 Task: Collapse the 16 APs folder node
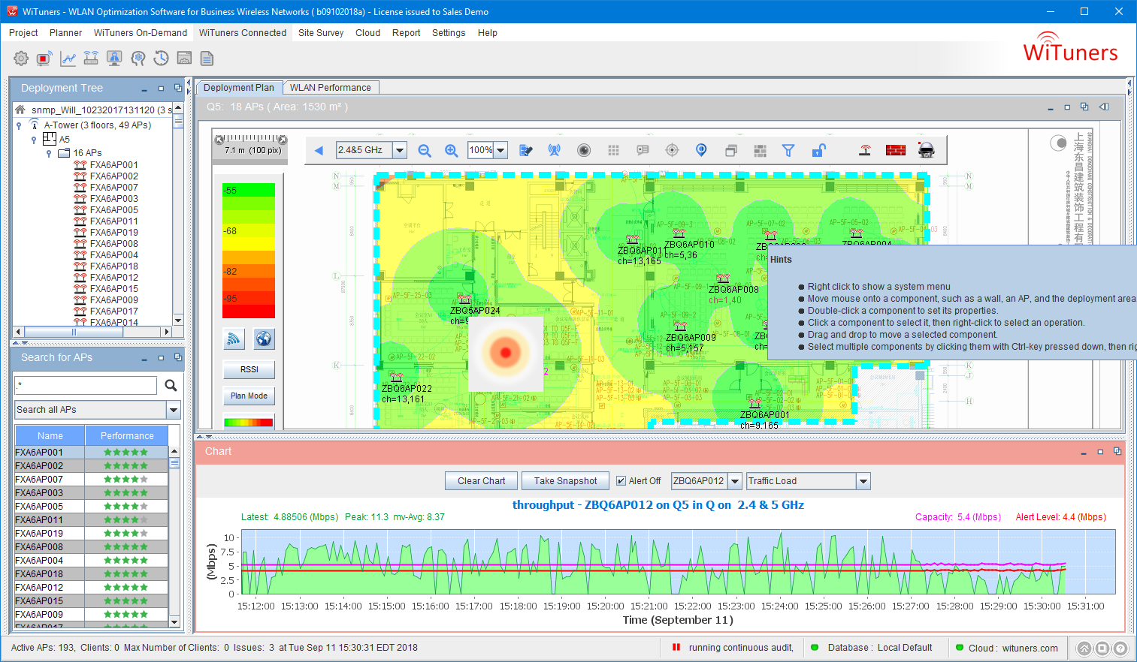coord(49,153)
